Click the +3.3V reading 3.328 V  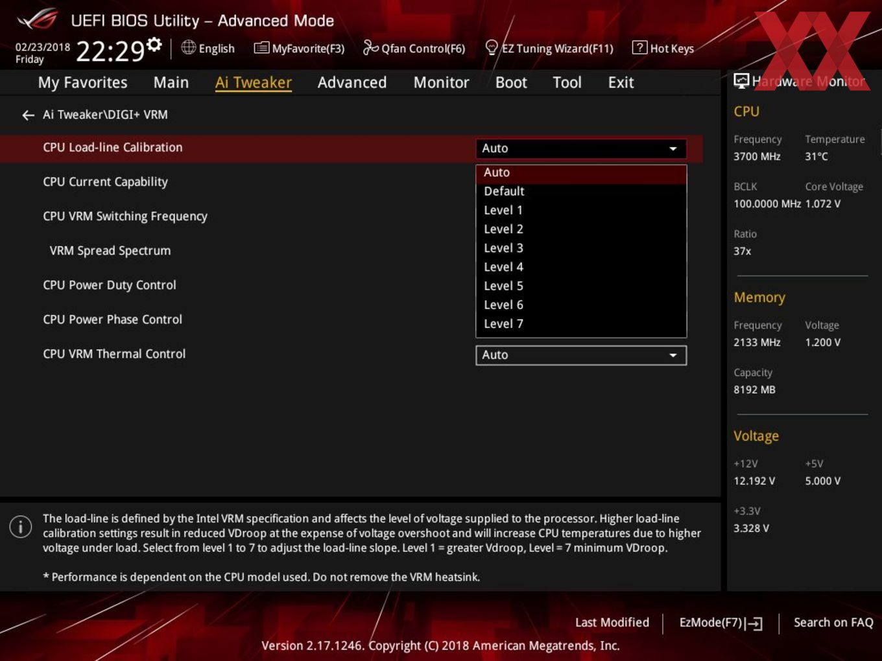point(751,528)
